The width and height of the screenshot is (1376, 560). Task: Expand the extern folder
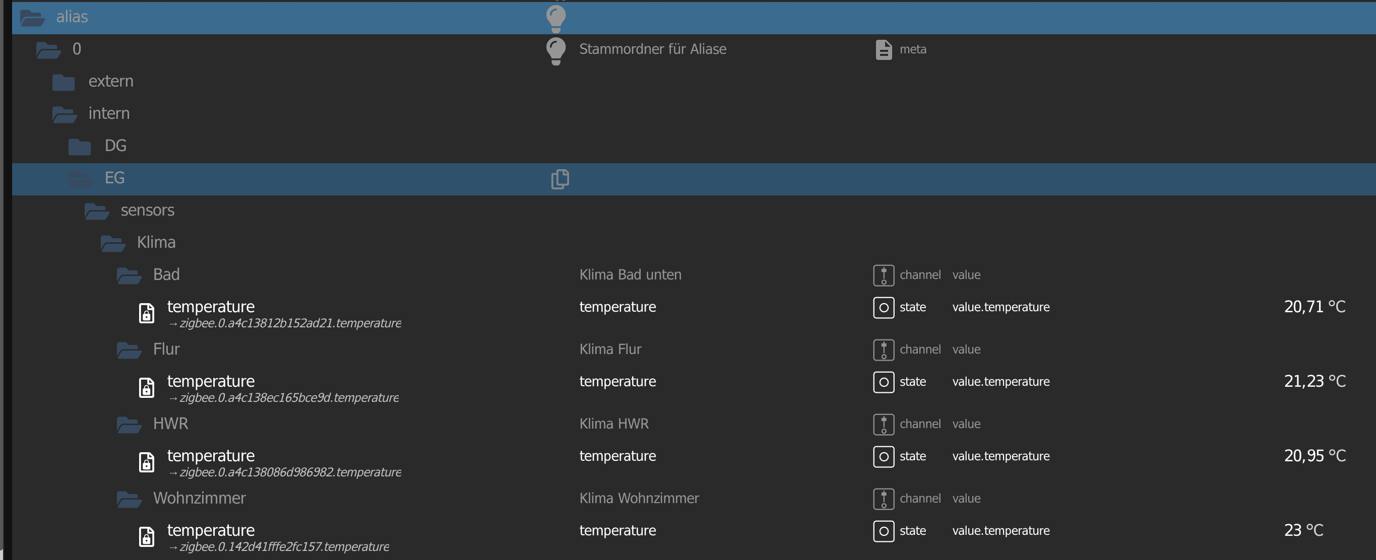coord(63,82)
